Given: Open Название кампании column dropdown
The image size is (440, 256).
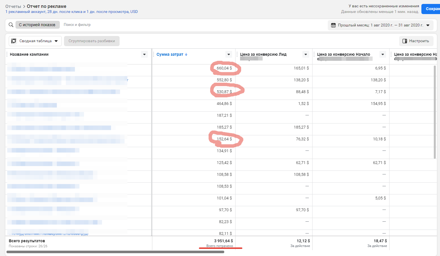Looking at the screenshot, I should point(144,54).
